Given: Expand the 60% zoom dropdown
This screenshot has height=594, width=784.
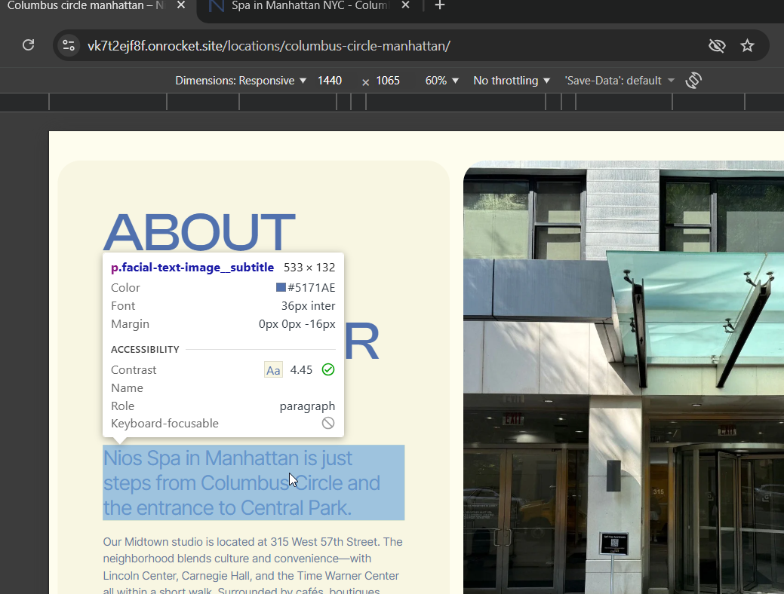Looking at the screenshot, I should [x=441, y=81].
